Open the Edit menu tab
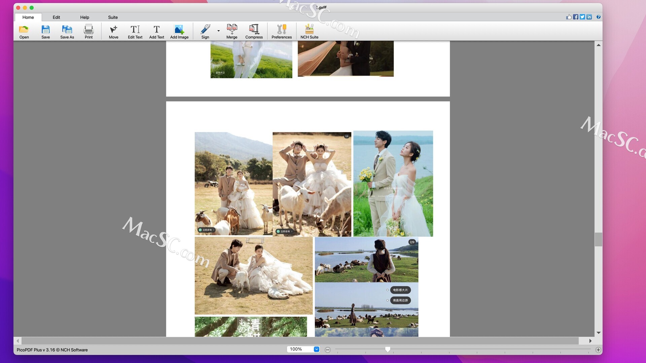This screenshot has height=363, width=646. click(56, 17)
